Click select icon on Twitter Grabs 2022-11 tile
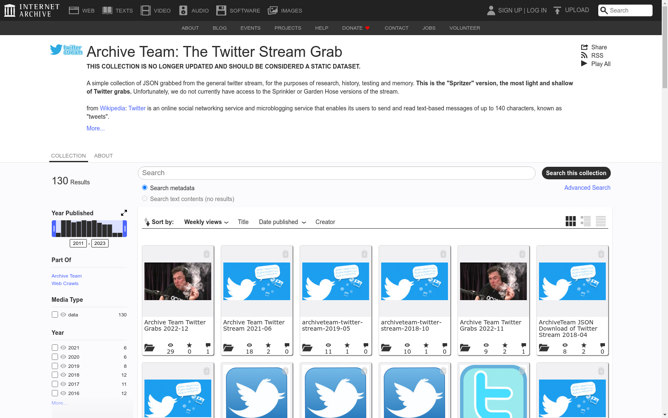 click(x=522, y=254)
